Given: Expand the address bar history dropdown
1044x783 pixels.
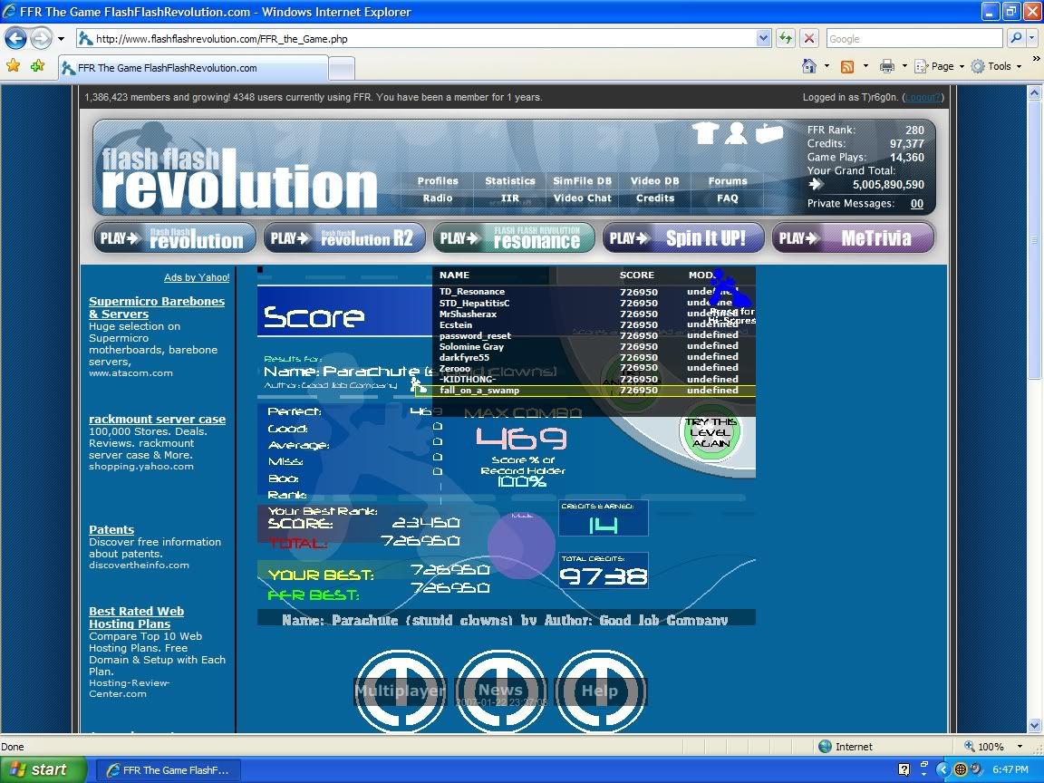Looking at the screenshot, I should (763, 39).
